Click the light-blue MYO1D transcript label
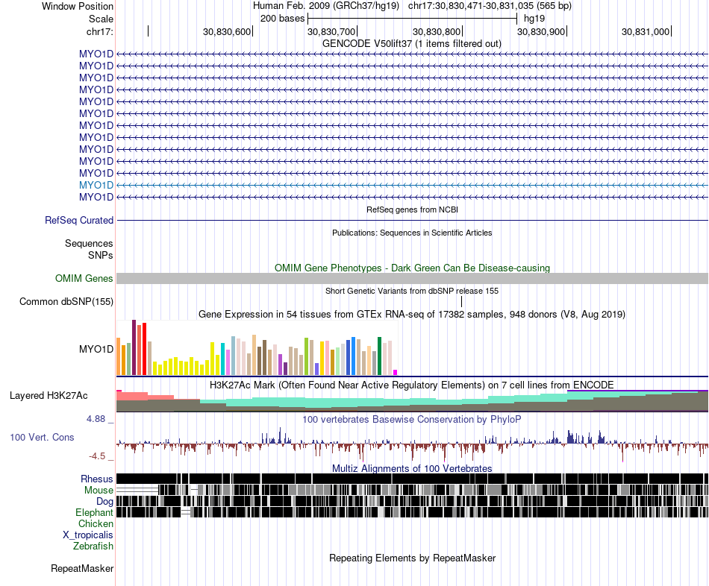This screenshot has height=586, width=709. 96,185
